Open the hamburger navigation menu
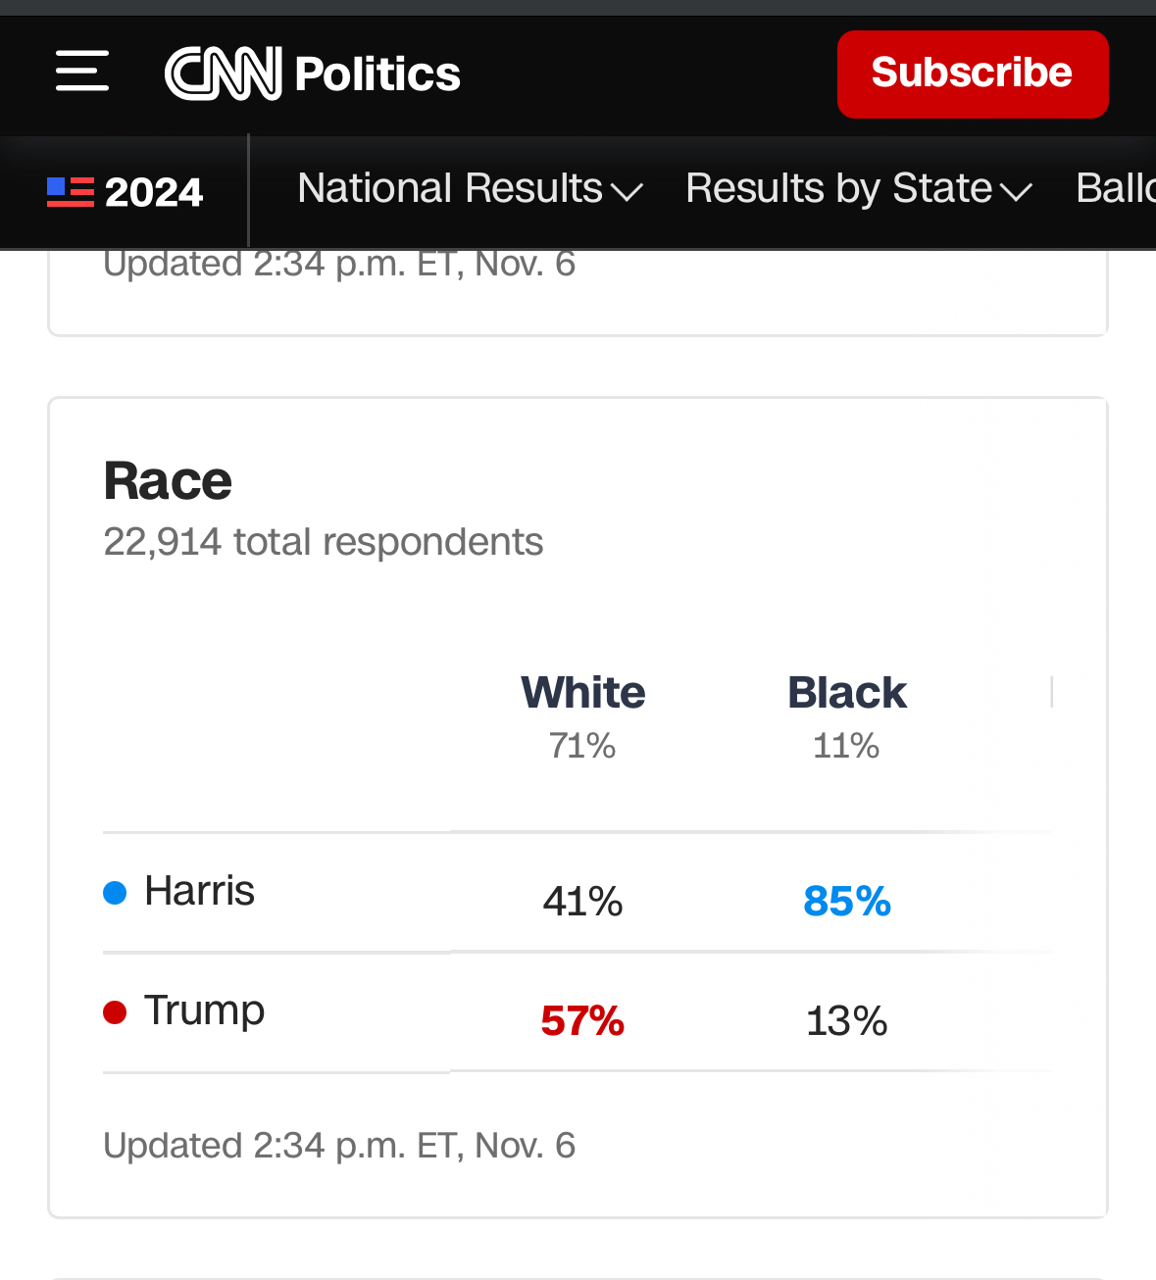Screen dimensions: 1156x1280 tap(82, 72)
